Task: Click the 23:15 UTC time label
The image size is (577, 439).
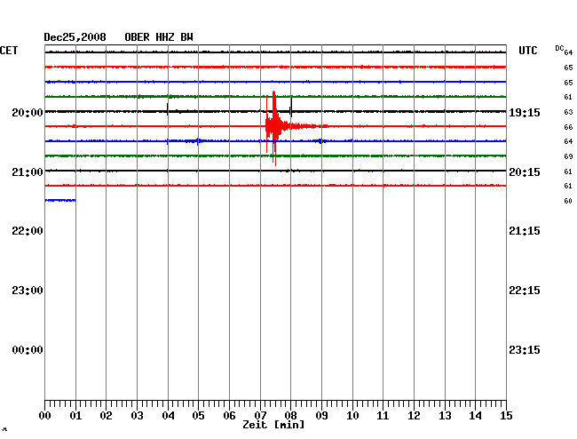Action: (x=525, y=350)
